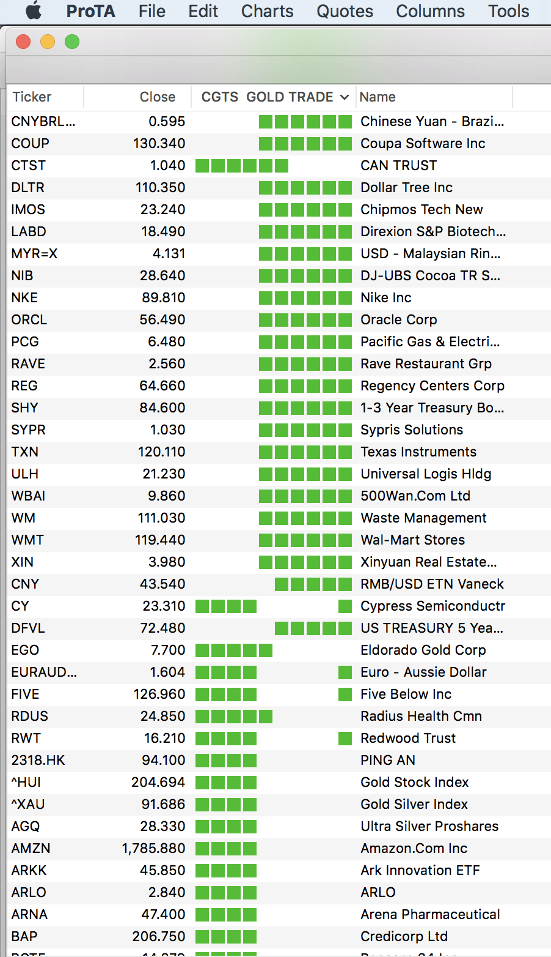
Task: Select the EURAUD ticker
Action: point(44,672)
